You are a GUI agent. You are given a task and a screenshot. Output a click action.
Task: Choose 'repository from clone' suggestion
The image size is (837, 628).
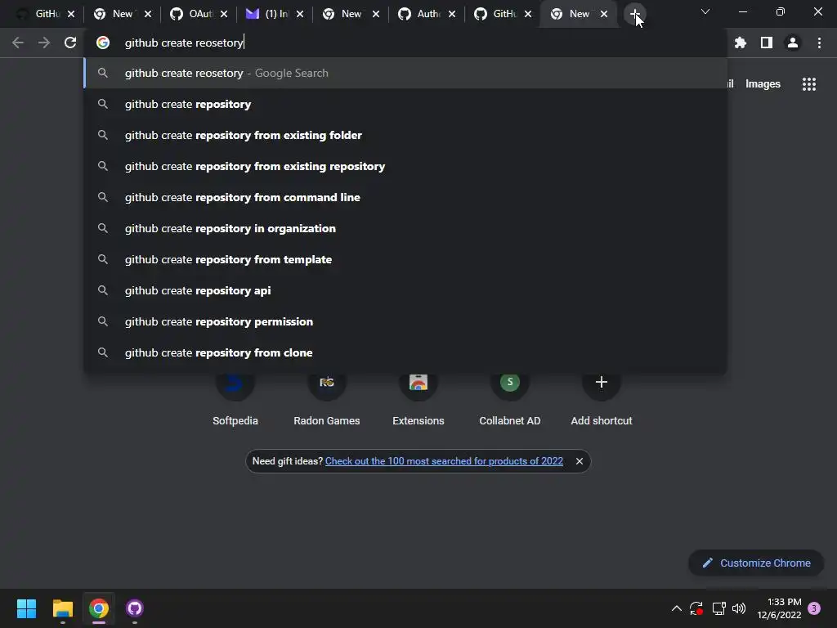click(x=405, y=352)
